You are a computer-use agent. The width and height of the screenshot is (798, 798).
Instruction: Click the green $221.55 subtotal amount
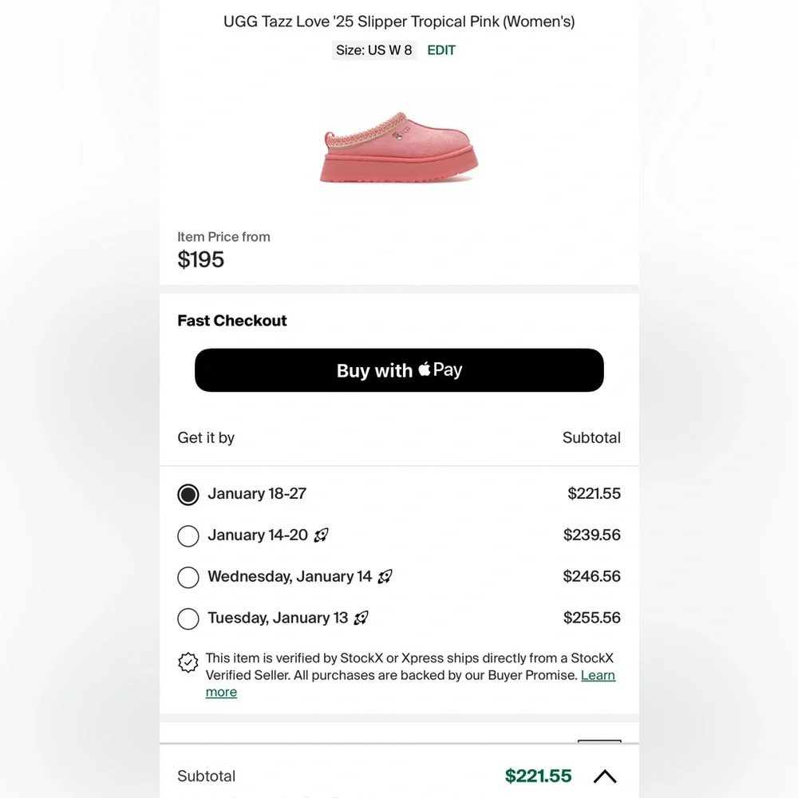pyautogui.click(x=538, y=776)
